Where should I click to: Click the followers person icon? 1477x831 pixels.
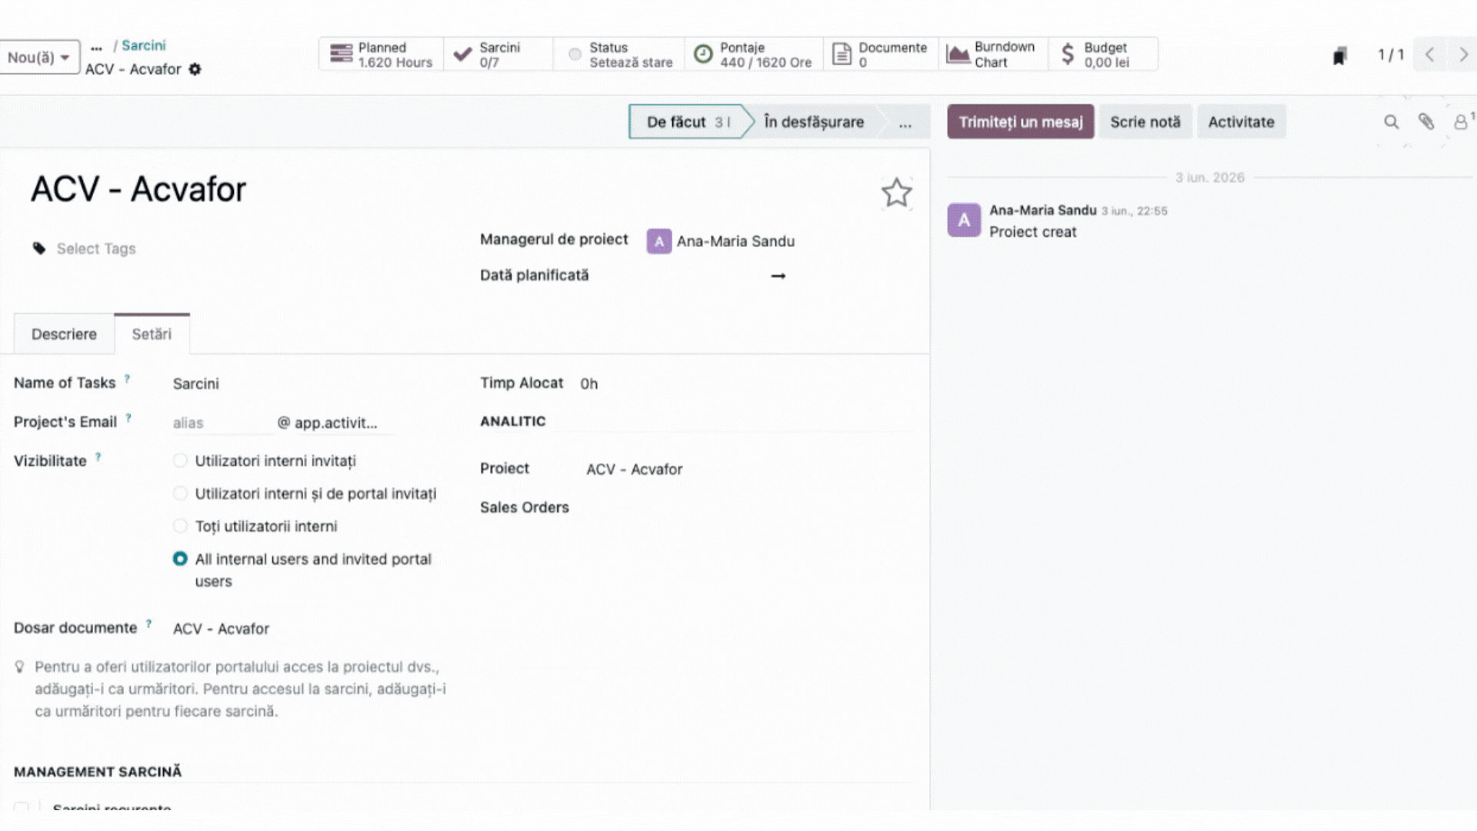coord(1460,122)
